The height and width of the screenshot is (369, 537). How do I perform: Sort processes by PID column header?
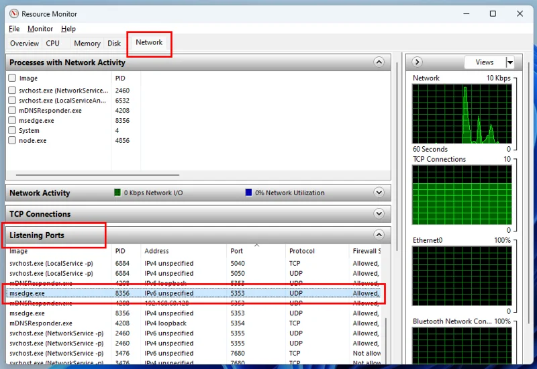click(x=120, y=78)
